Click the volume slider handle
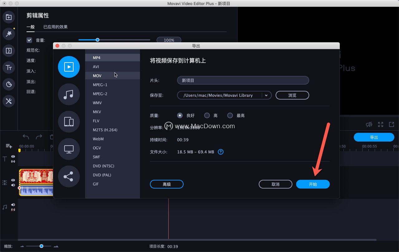 (x=98, y=40)
